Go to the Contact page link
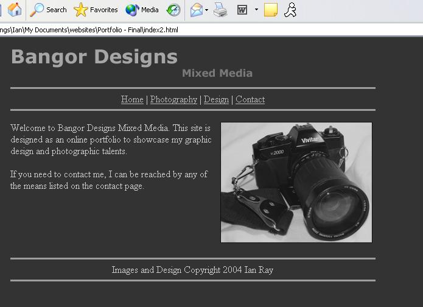The width and height of the screenshot is (423, 307). click(x=250, y=99)
